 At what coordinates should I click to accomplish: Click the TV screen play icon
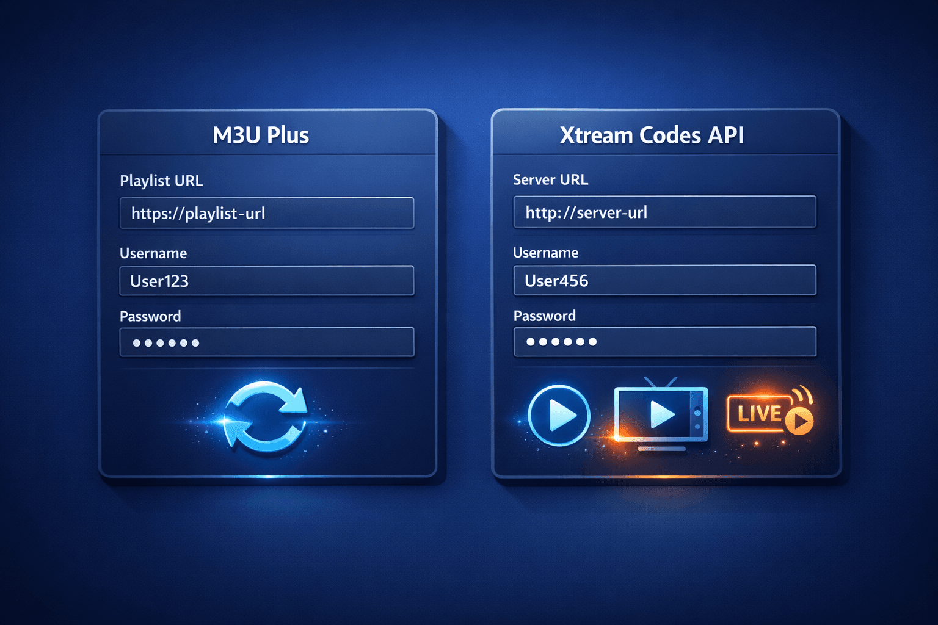(x=661, y=414)
